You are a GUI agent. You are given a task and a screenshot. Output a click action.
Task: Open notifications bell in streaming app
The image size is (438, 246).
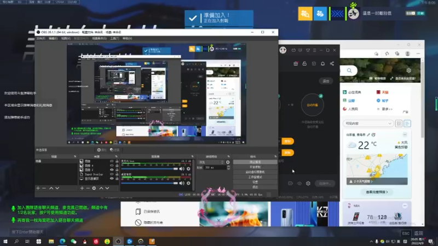click(322, 63)
